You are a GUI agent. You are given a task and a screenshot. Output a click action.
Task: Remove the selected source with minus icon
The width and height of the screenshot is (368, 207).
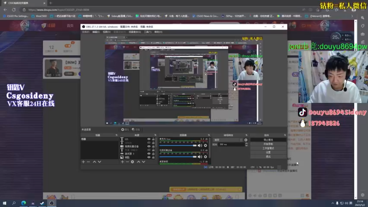pos(127,162)
